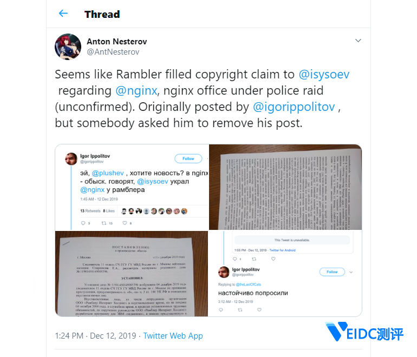417x357 pixels.
Task: Click the retweet icon in embedded tweet
Action: tap(104, 223)
